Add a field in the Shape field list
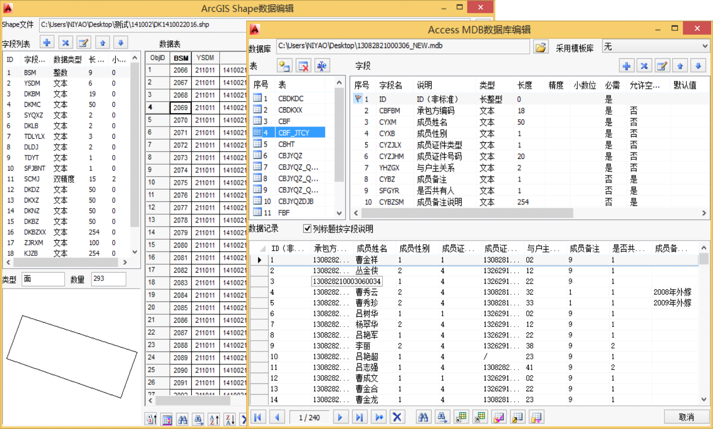The image size is (713, 429). 47,43
